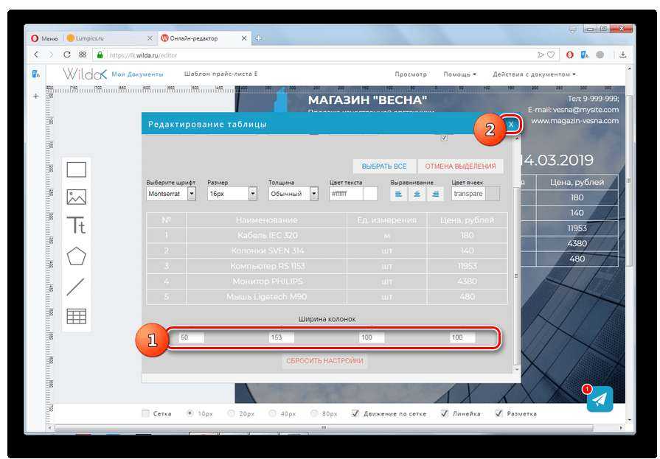The height and width of the screenshot is (459, 660).
Task: Reload the page with the refresh icon
Action: tap(67, 55)
